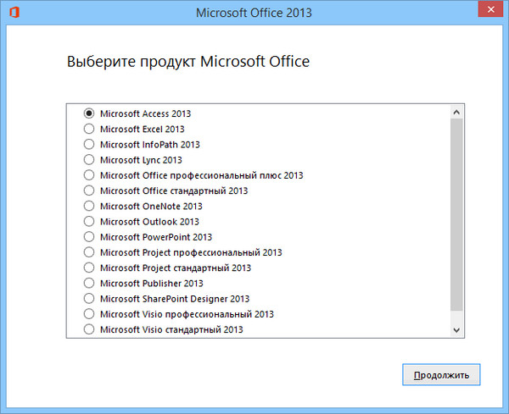Click the Office logo icon in title bar
The height and width of the screenshot is (414, 509).
point(14,14)
